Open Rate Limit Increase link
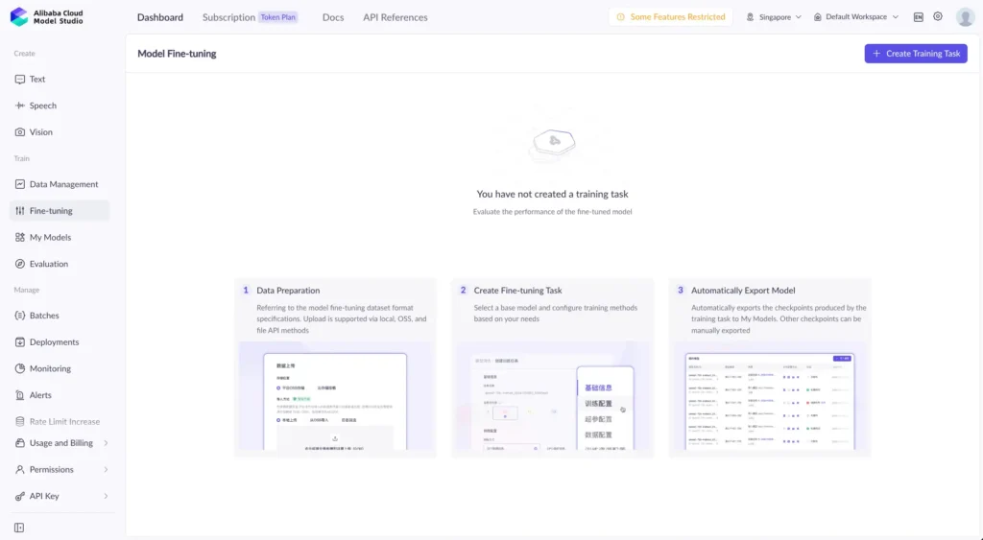 60,422
